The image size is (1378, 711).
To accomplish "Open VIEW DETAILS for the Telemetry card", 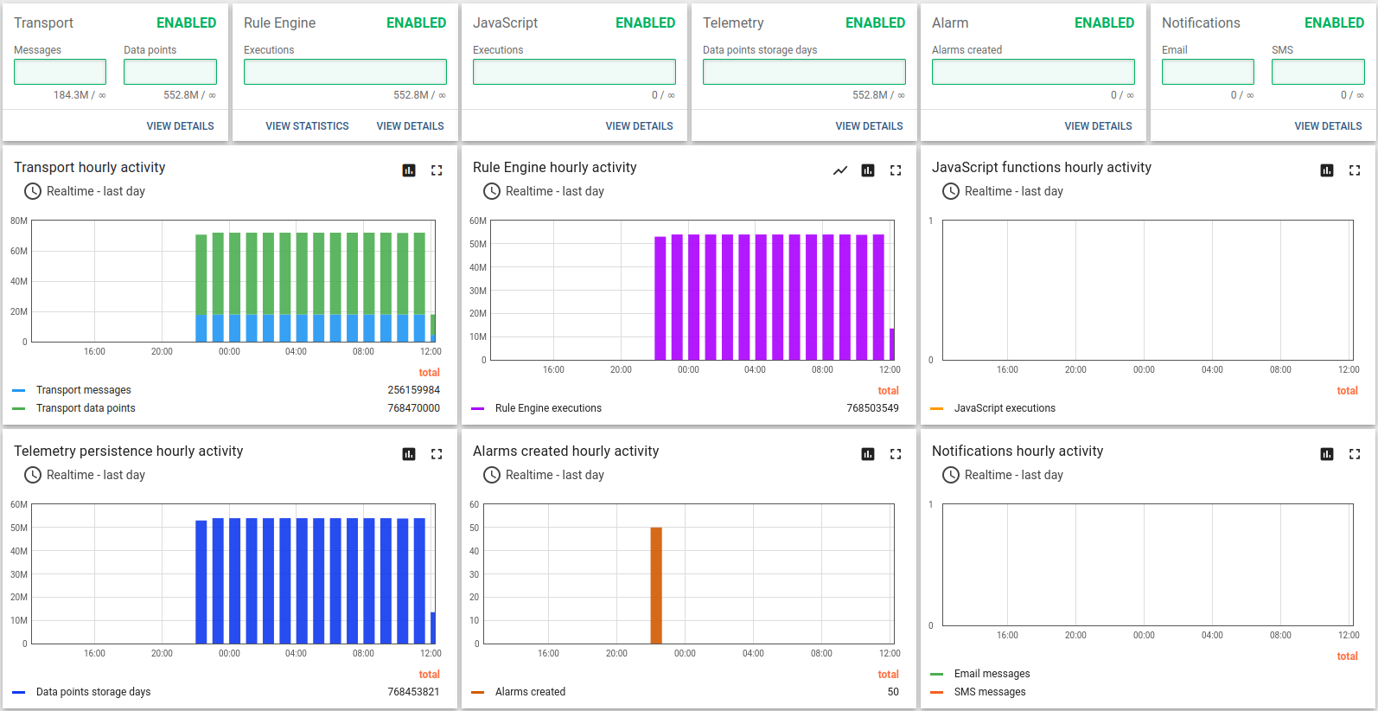I will click(869, 126).
